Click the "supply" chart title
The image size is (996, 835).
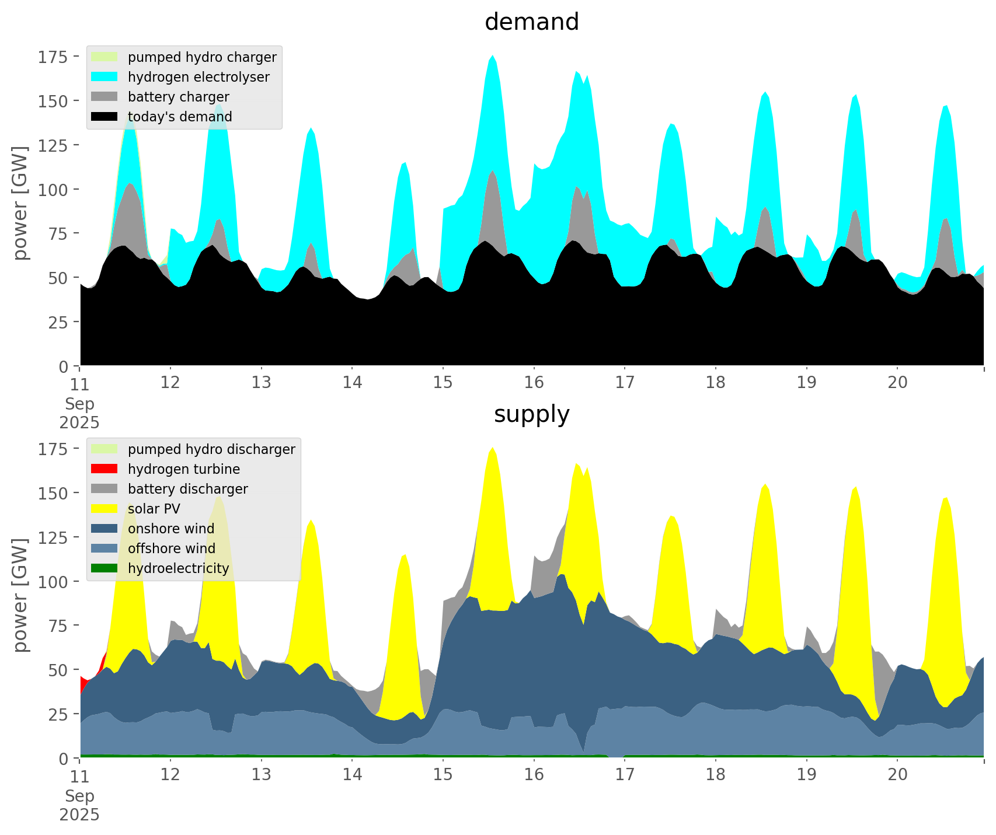click(x=531, y=414)
